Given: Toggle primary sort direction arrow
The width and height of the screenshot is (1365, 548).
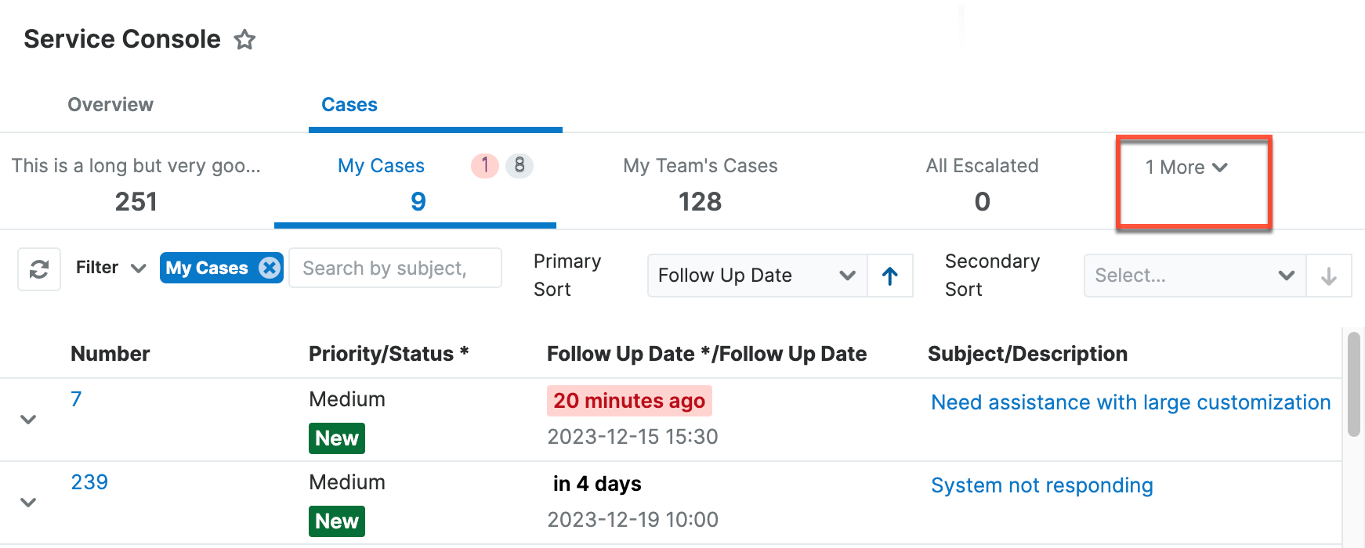Looking at the screenshot, I should tap(890, 276).
